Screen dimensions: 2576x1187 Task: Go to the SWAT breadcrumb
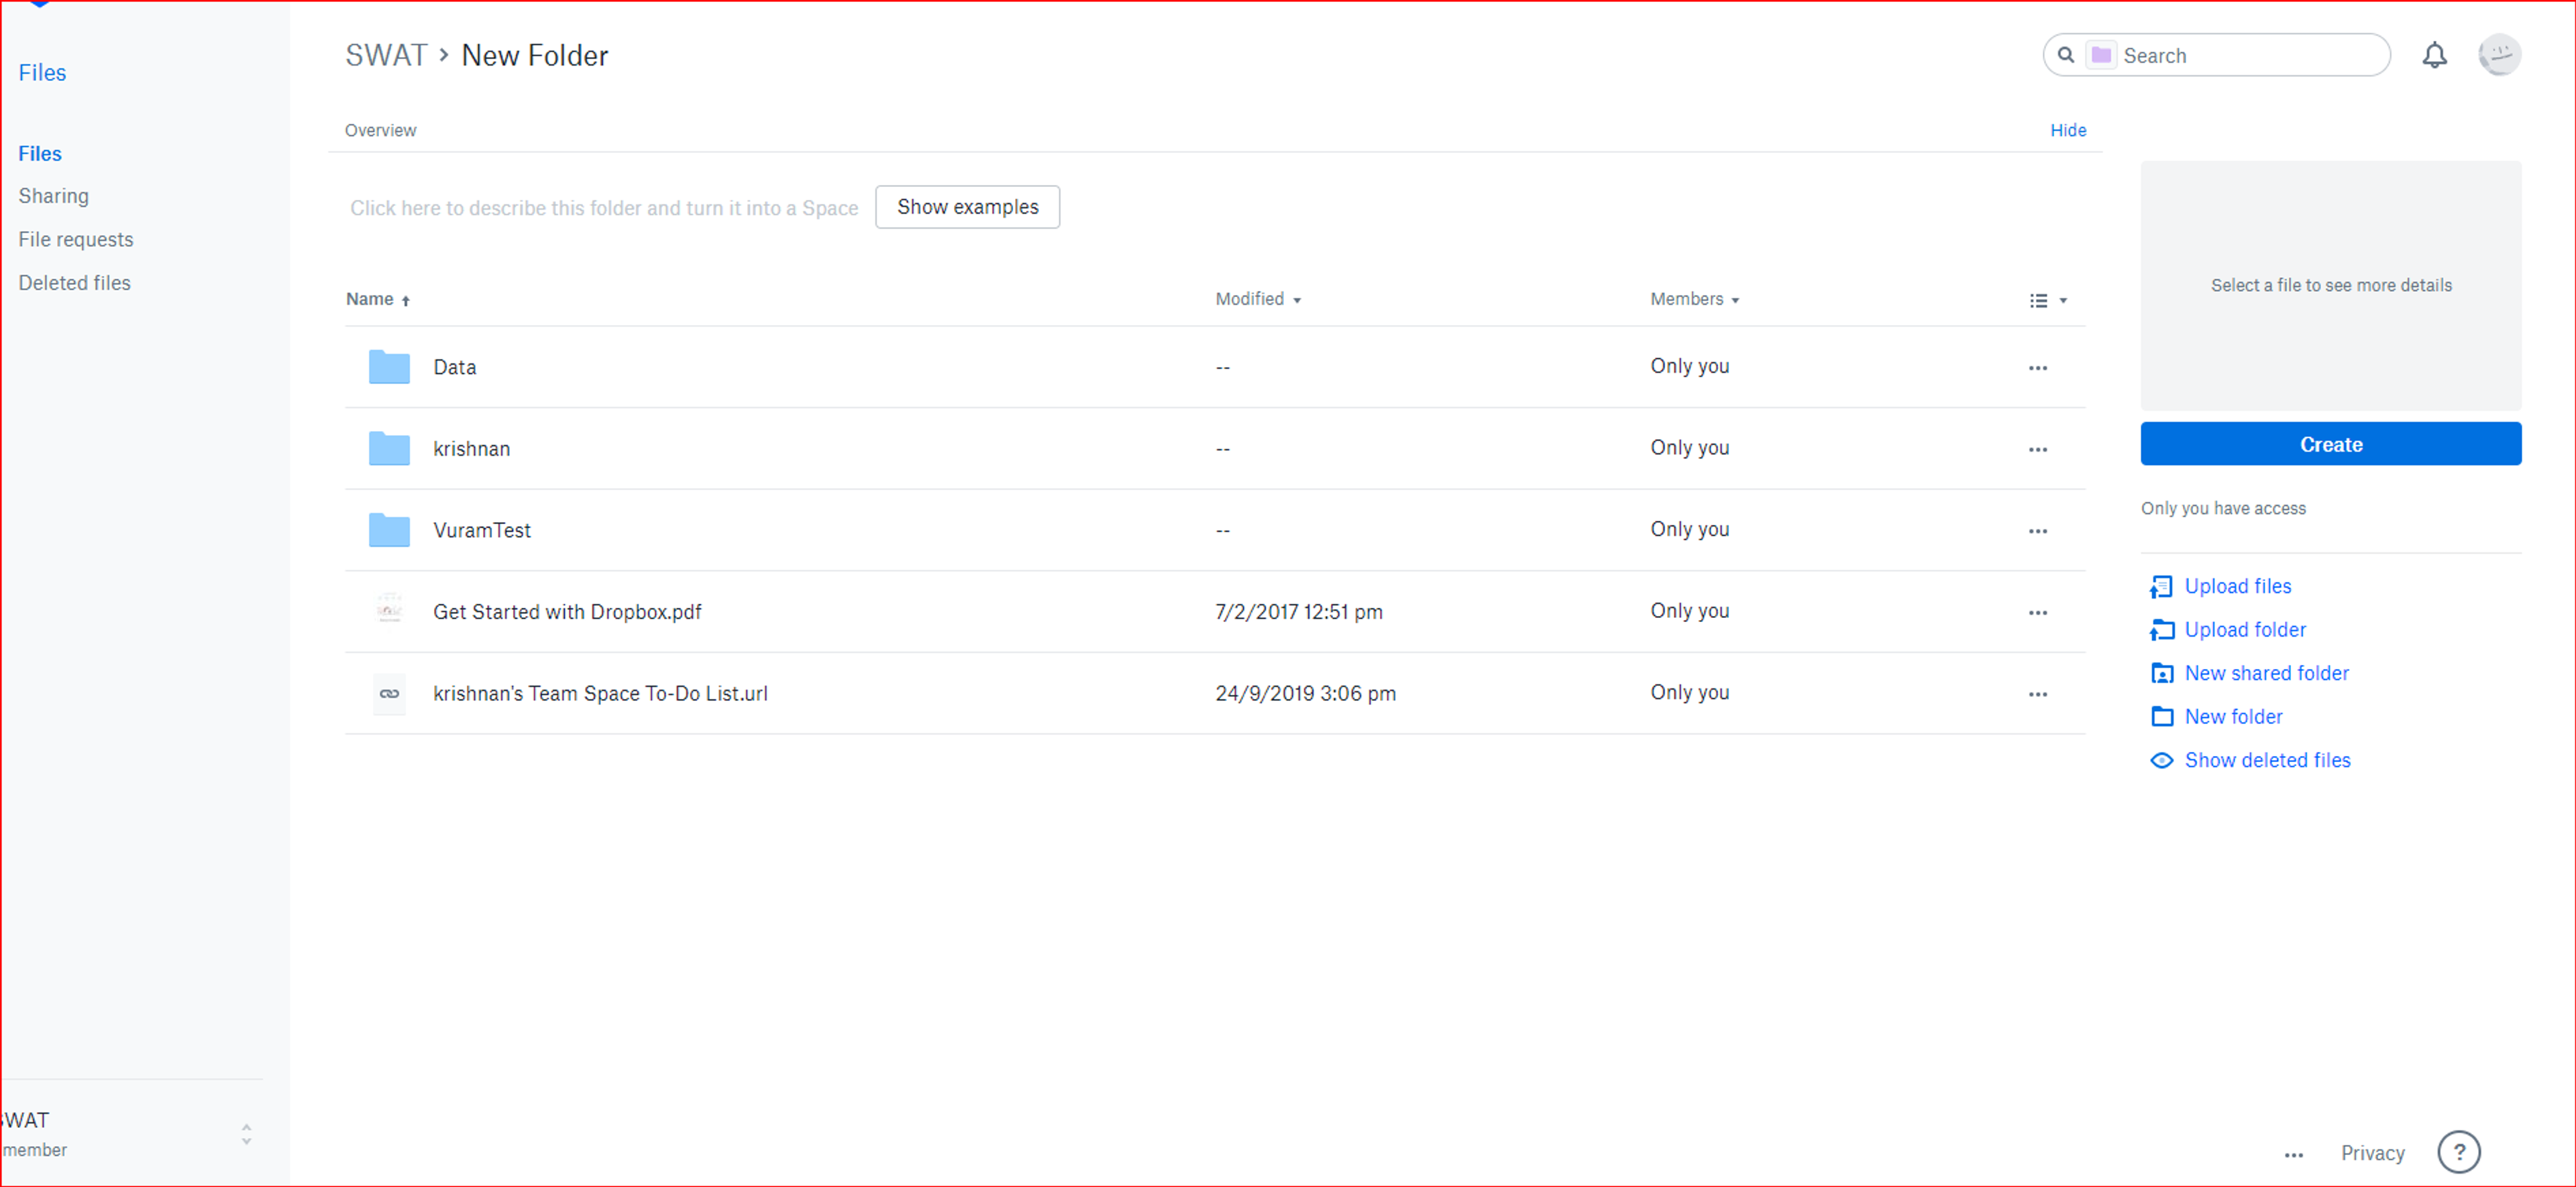[x=386, y=55]
